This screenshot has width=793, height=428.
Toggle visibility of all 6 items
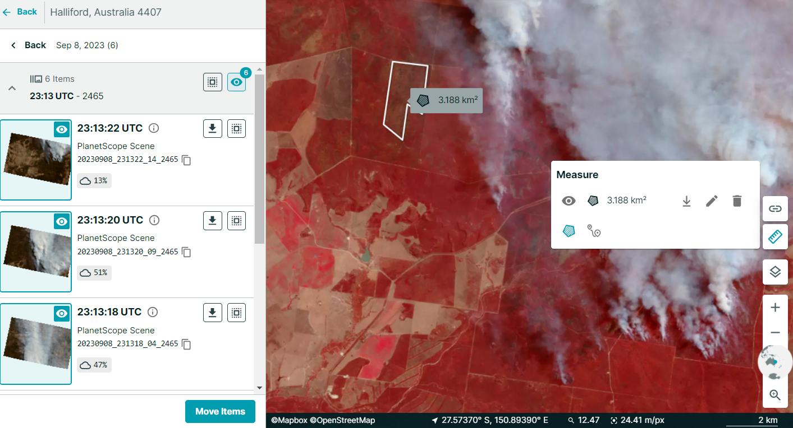coord(236,82)
